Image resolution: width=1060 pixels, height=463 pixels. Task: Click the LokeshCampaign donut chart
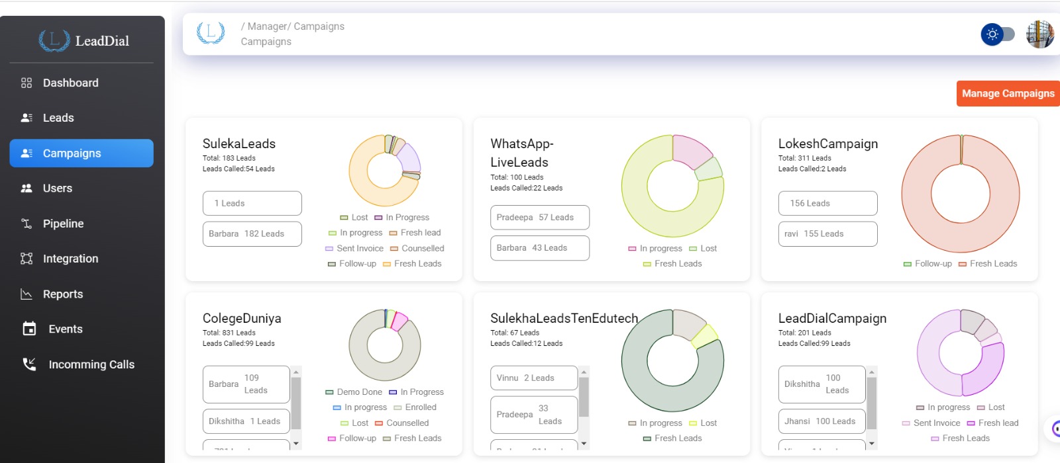[961, 194]
